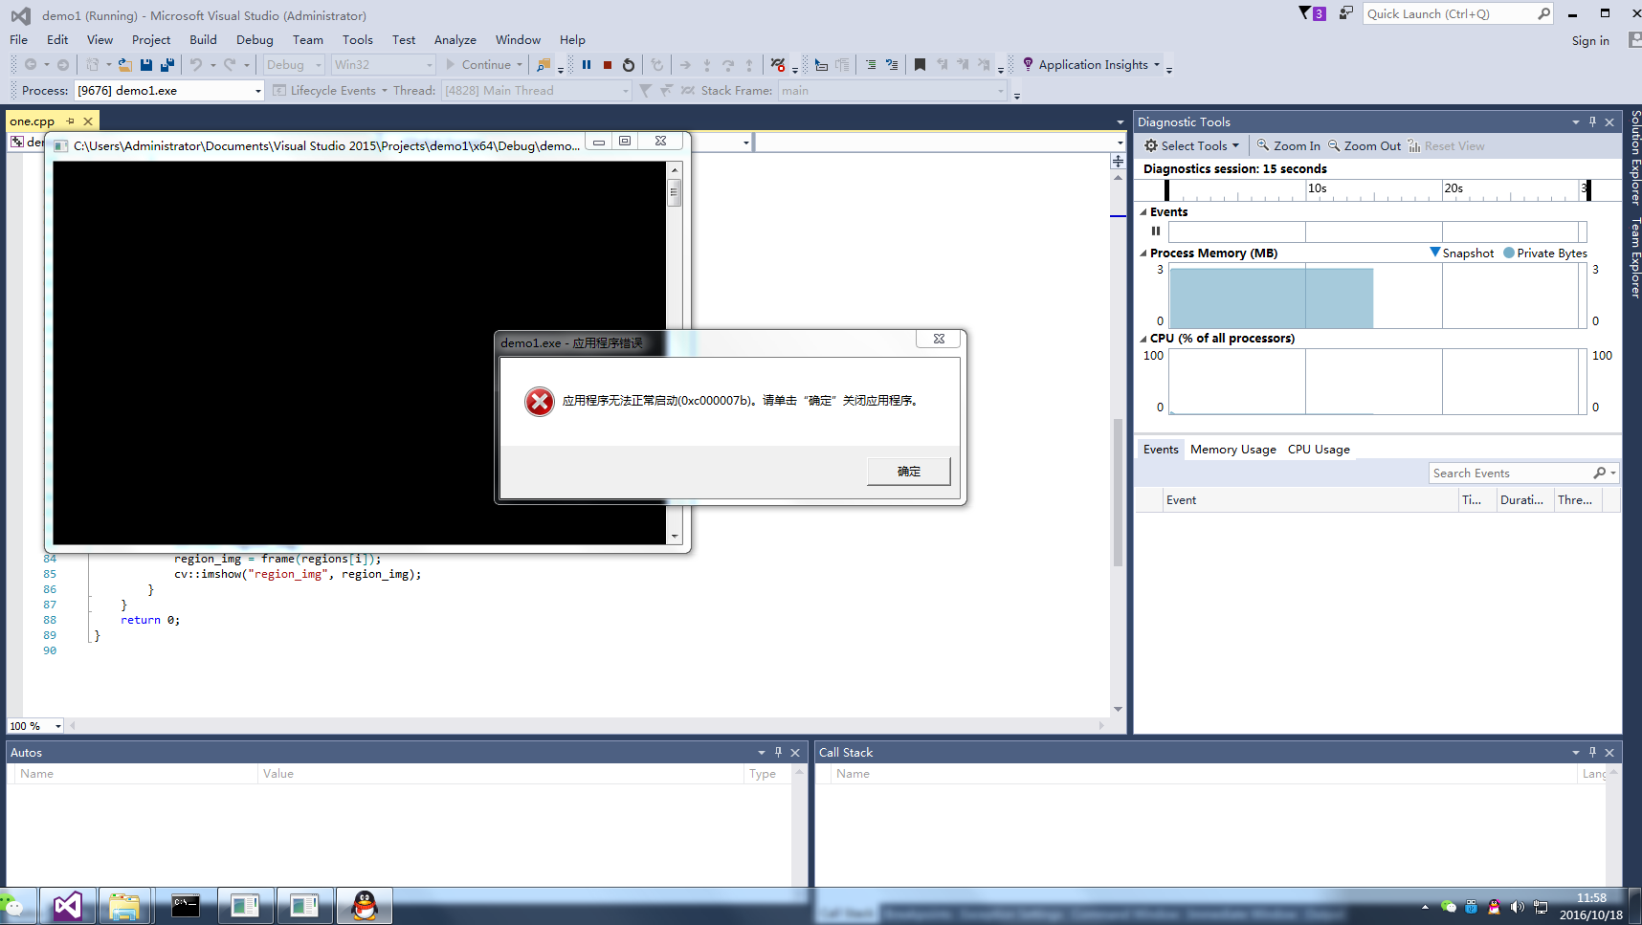Click the 10s mark on diagnostics timeline
The image size is (1642, 925).
coord(1318,188)
